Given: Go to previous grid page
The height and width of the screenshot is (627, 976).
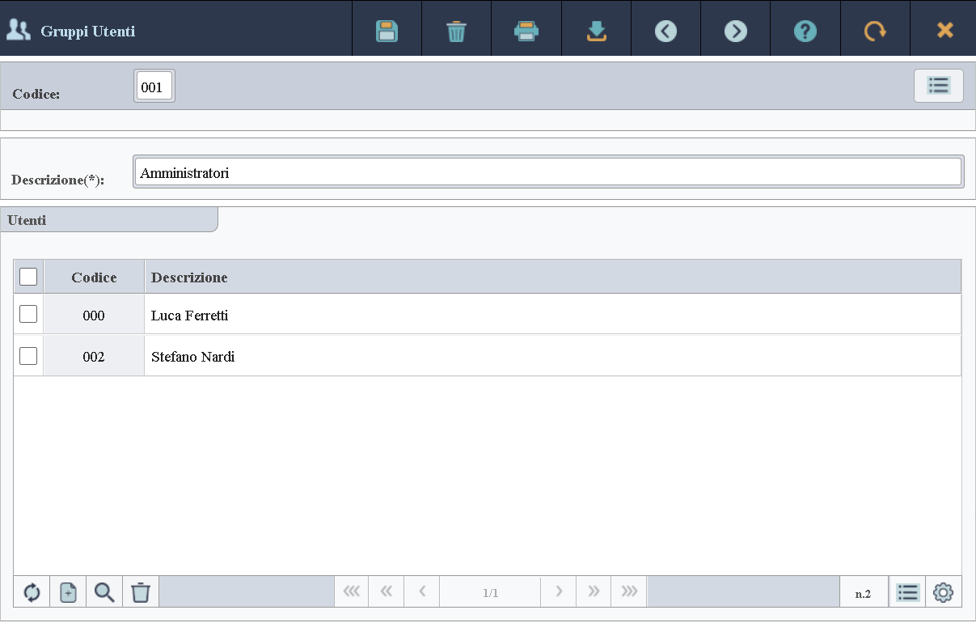Looking at the screenshot, I should pyautogui.click(x=421, y=591).
